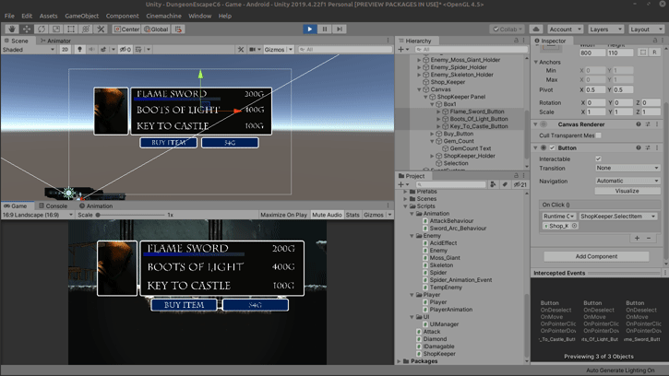
Task: Toggle hidden packages visibility count
Action: pyautogui.click(x=520, y=184)
